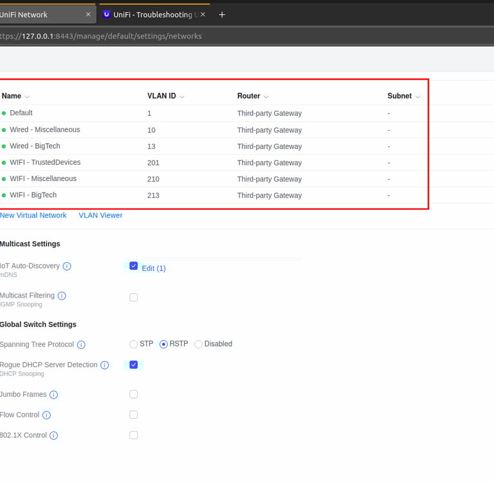Click Third-party Gateway in Default row
The width and height of the screenshot is (494, 483).
(x=270, y=113)
